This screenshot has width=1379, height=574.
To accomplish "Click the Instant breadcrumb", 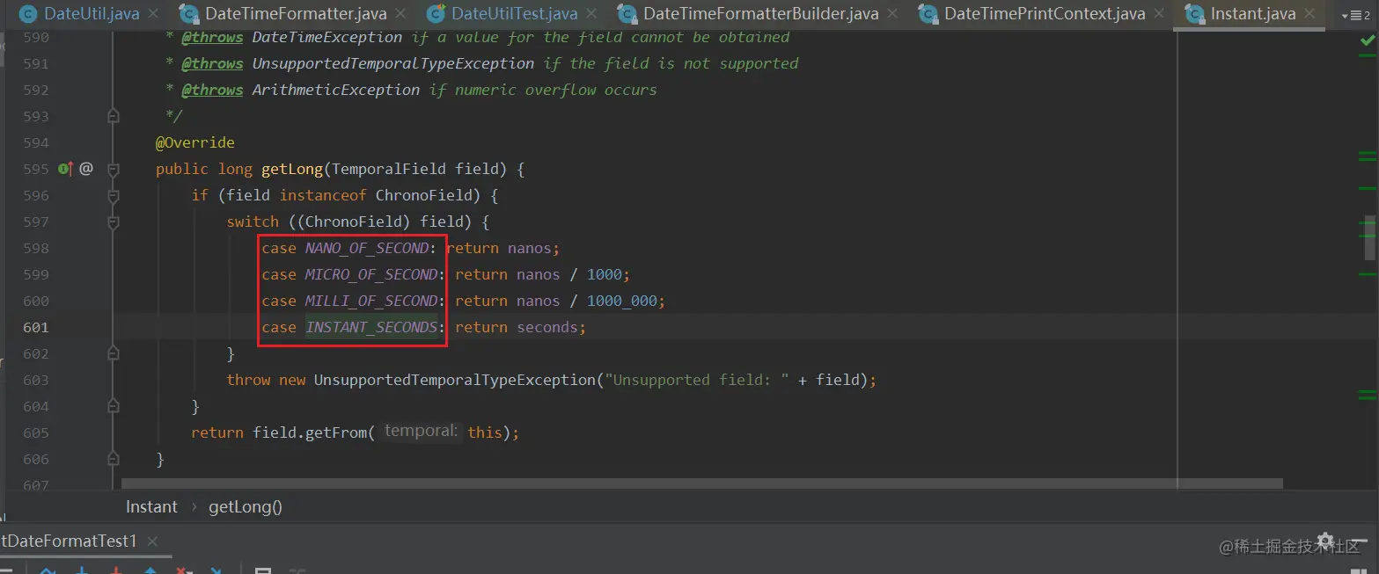I will tap(151, 506).
